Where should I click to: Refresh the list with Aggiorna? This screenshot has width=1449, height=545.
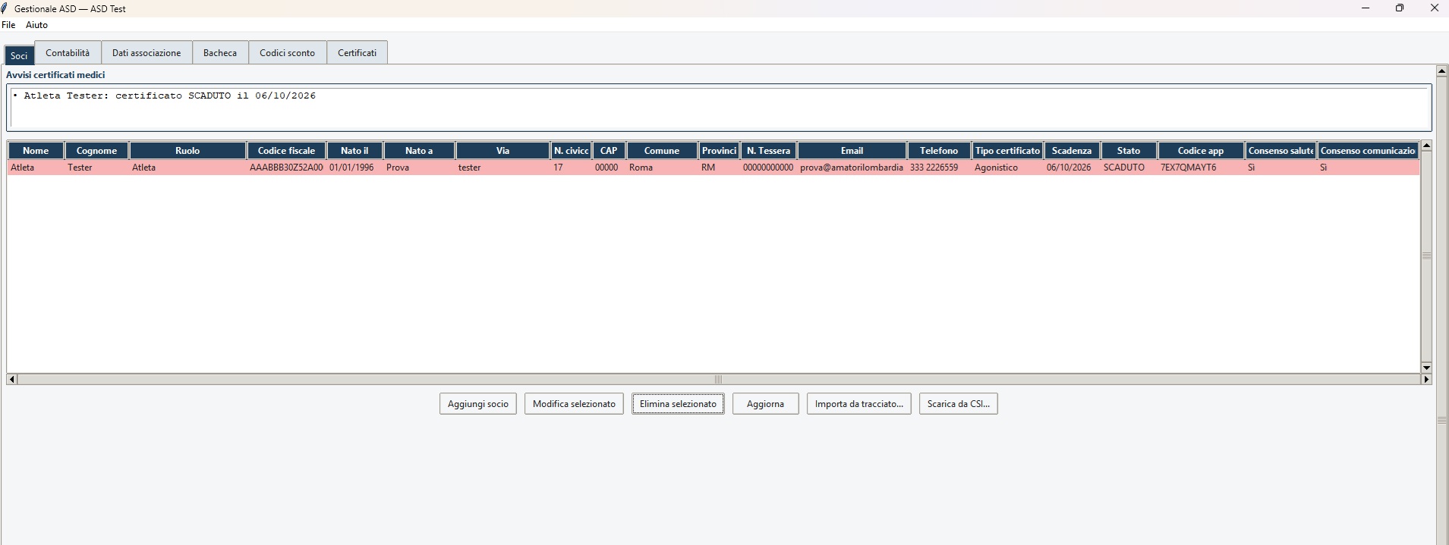coord(765,404)
